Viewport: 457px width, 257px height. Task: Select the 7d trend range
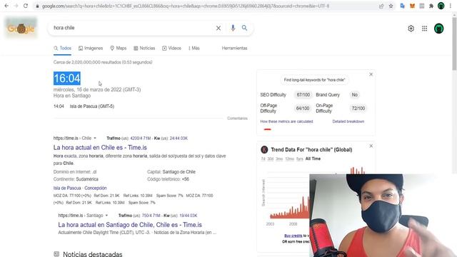click(x=263, y=158)
